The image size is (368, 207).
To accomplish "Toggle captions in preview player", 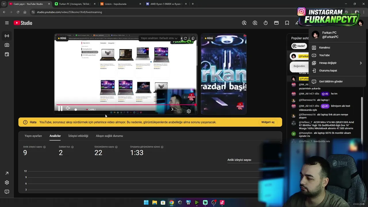I will click(179, 111).
